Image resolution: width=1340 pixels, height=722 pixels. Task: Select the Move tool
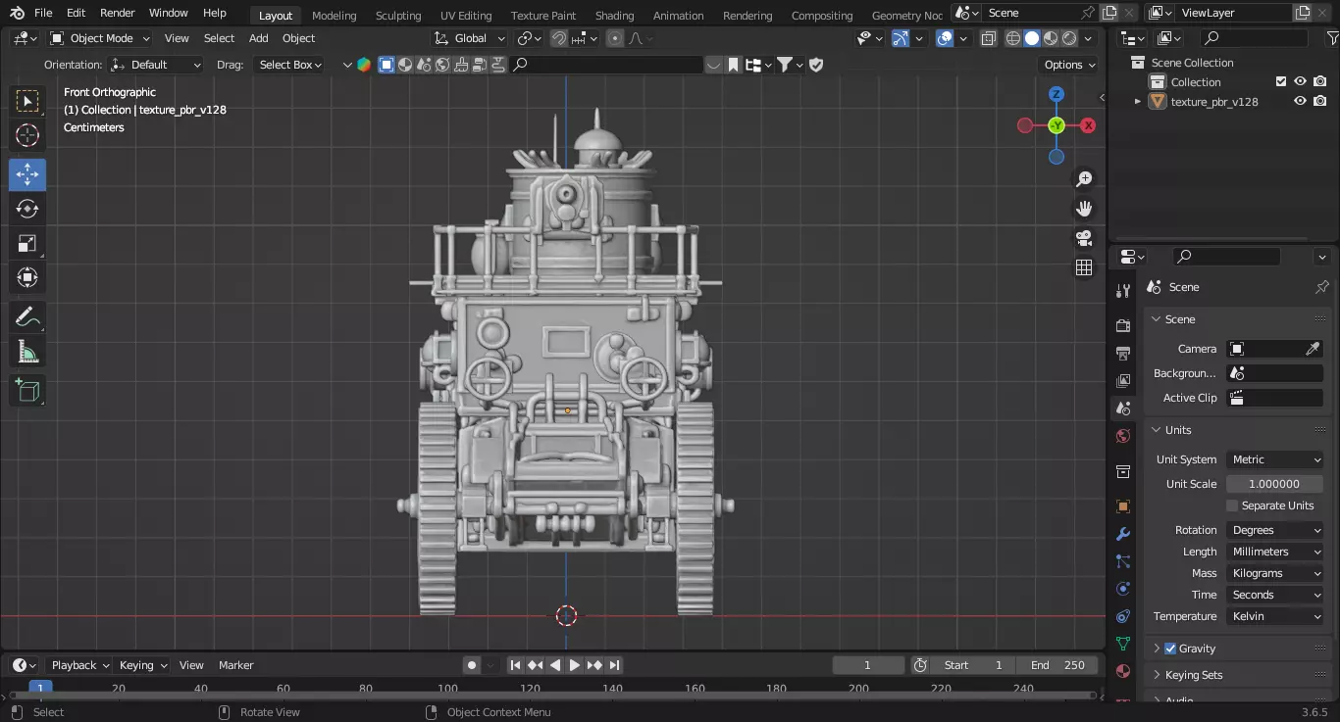tap(27, 175)
